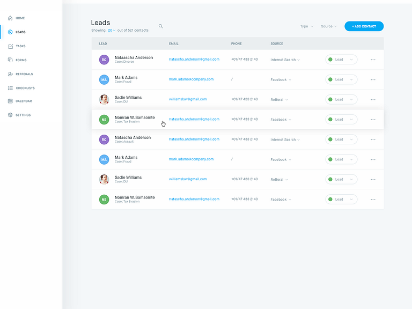The width and height of the screenshot is (412, 309).
Task: Click the + Add Contact button
Action: (364, 26)
